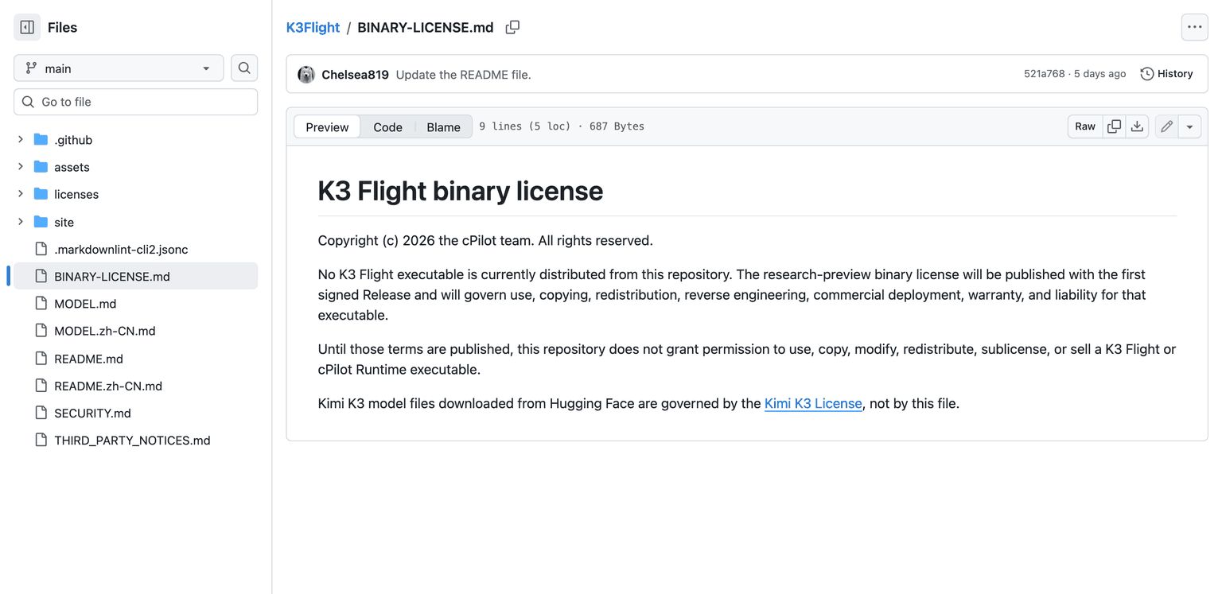Screen dimensions: 1222x594
Task: Click the BINARY-LICENSE.md breadcrumb title
Action: [x=426, y=27]
